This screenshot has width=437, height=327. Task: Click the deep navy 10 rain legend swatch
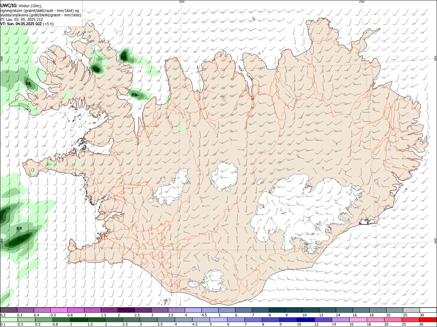click(x=306, y=320)
